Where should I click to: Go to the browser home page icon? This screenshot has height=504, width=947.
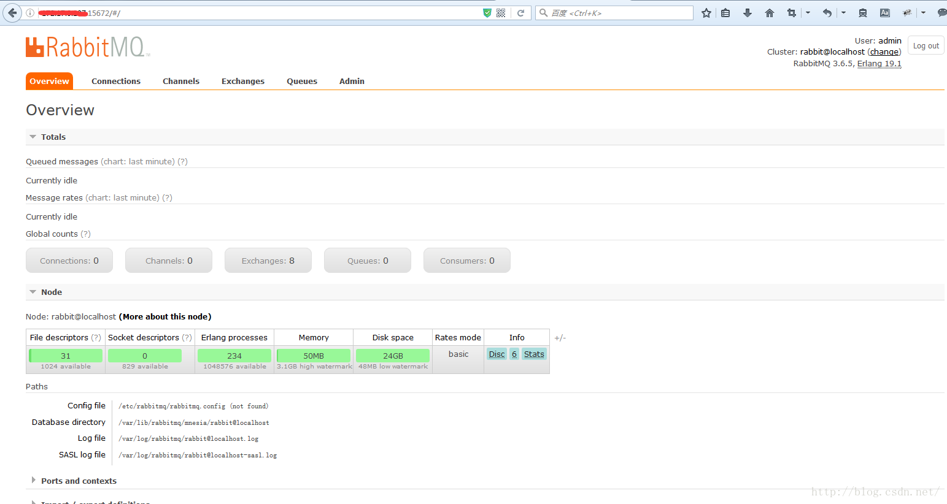[x=770, y=13]
